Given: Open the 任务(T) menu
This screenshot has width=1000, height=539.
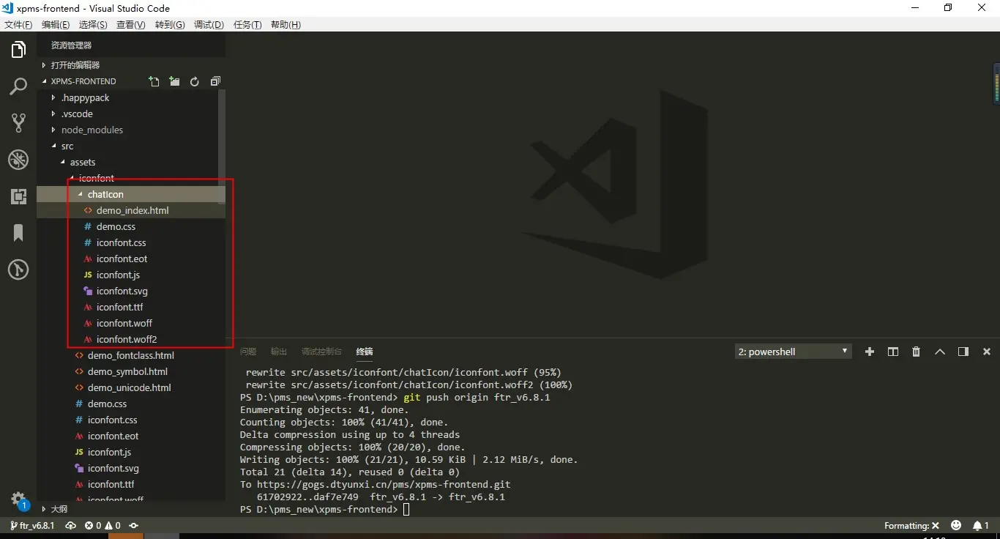Looking at the screenshot, I should 247,25.
